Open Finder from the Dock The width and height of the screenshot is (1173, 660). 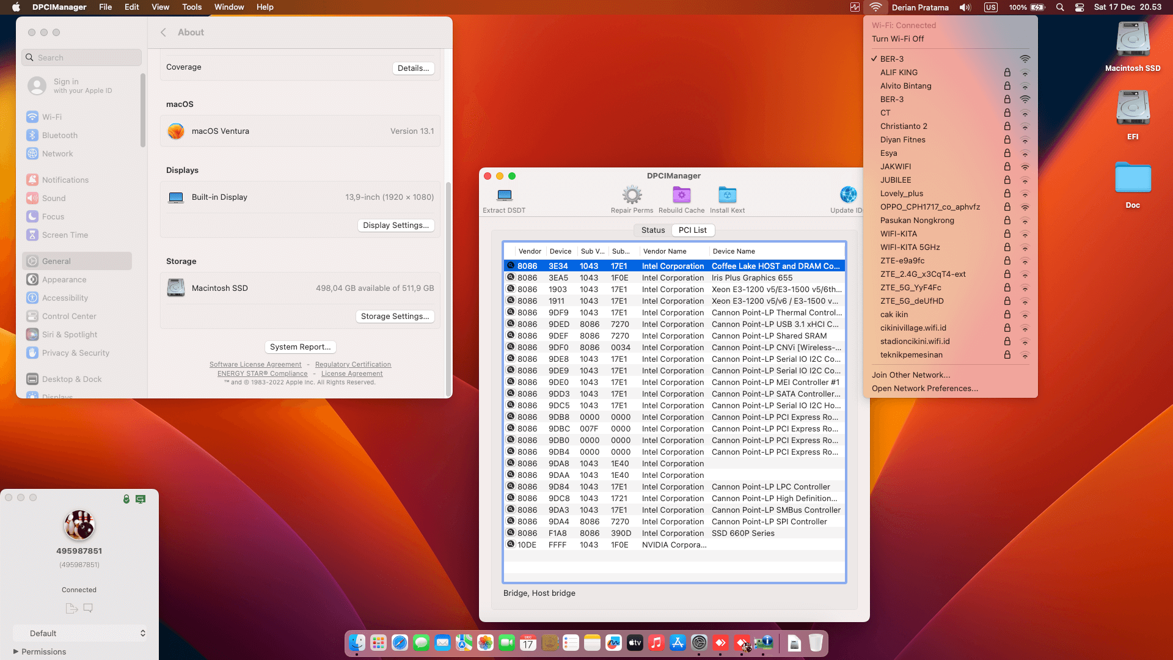point(357,643)
